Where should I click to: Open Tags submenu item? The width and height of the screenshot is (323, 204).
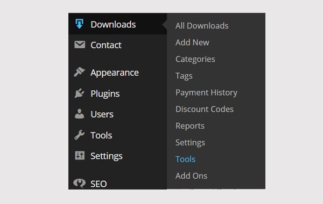coord(184,76)
